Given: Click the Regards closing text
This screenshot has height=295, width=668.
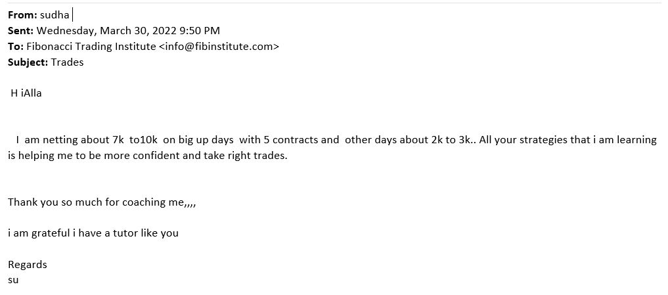Looking at the screenshot, I should (28, 265).
